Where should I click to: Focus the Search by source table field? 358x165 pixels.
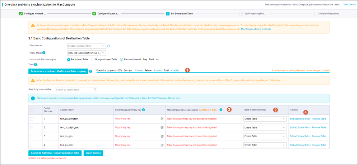tap(76, 89)
